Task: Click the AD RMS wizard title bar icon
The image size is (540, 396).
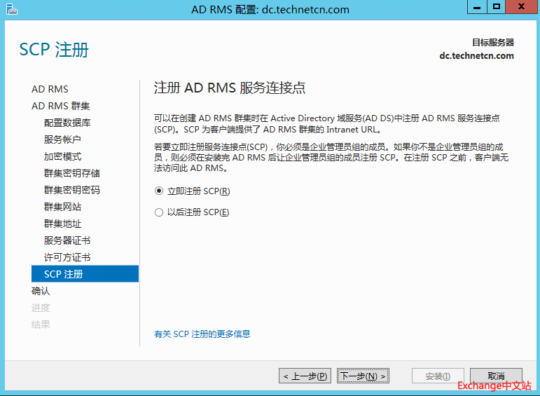Action: point(10,9)
